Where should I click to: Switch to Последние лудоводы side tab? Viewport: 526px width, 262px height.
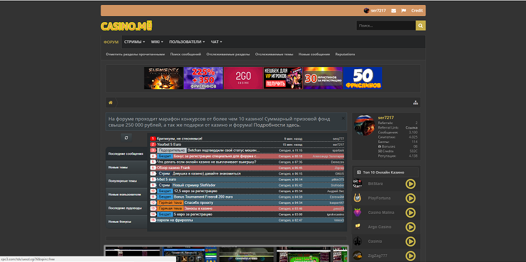coord(127,208)
